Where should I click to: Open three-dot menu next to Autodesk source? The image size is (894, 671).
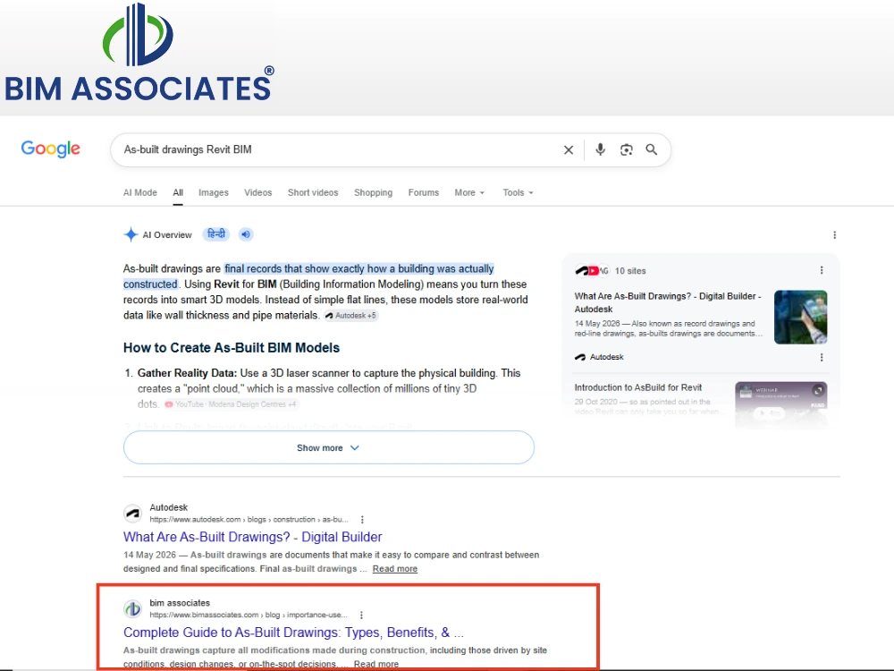[x=822, y=357]
